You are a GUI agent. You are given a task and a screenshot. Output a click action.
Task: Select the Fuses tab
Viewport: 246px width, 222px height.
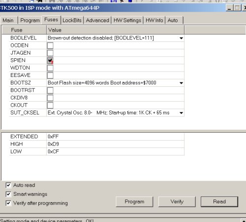coord(51,20)
